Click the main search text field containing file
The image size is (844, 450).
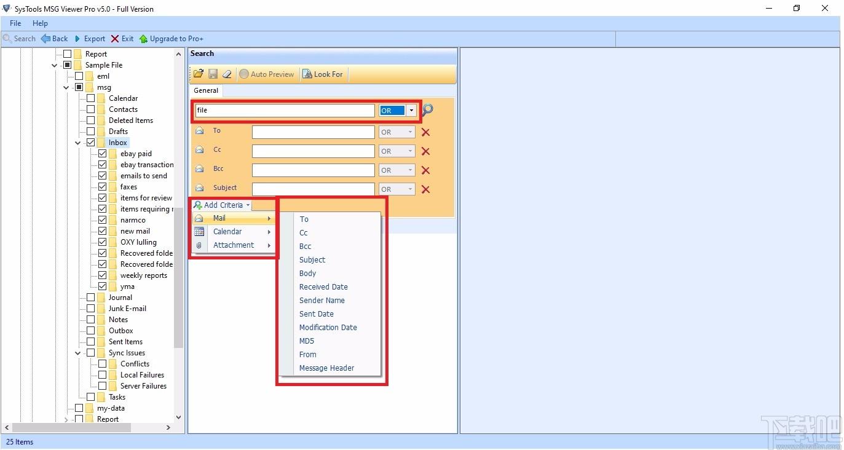[x=285, y=111]
